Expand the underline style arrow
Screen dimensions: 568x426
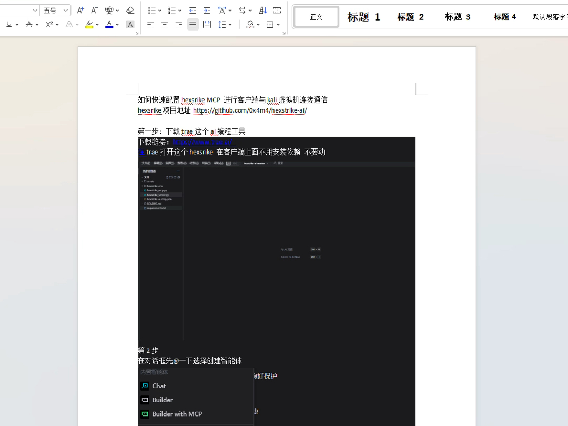tap(17, 25)
